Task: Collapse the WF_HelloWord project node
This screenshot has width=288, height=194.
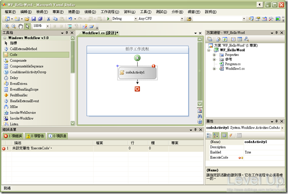Action: (209, 50)
